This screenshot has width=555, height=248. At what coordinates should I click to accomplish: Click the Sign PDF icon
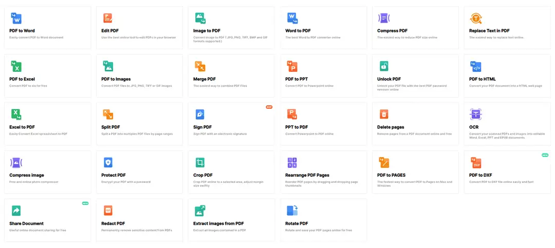coord(200,115)
